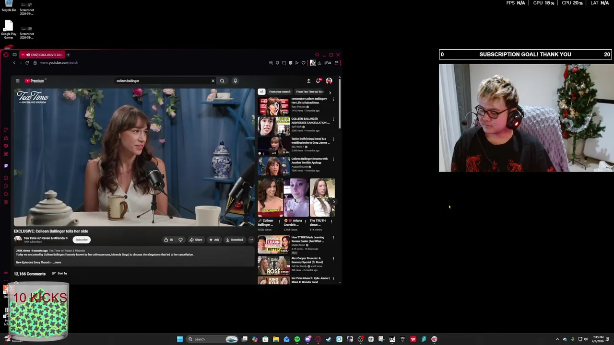This screenshot has width=614, height=345.
Task: Click the snapshot icon in address bar
Action: (x=283, y=63)
